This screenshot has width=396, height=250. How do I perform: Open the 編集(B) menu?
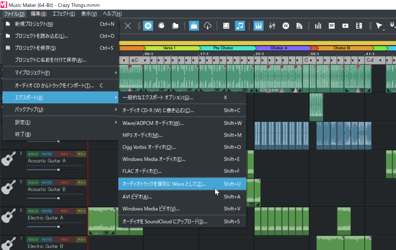pos(38,14)
